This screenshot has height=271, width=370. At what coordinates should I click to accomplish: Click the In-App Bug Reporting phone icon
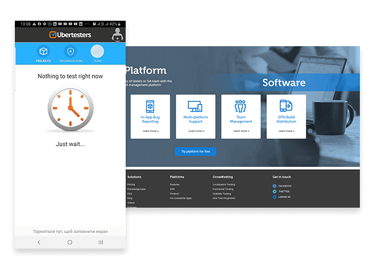click(x=150, y=107)
